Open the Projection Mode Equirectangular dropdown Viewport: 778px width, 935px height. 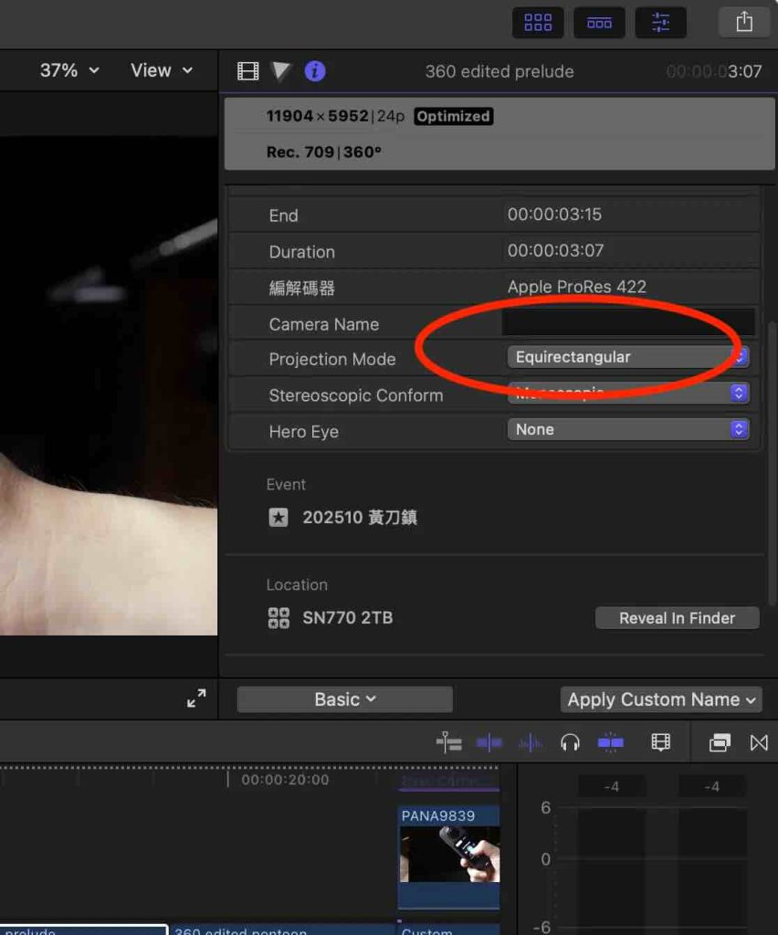tap(627, 357)
